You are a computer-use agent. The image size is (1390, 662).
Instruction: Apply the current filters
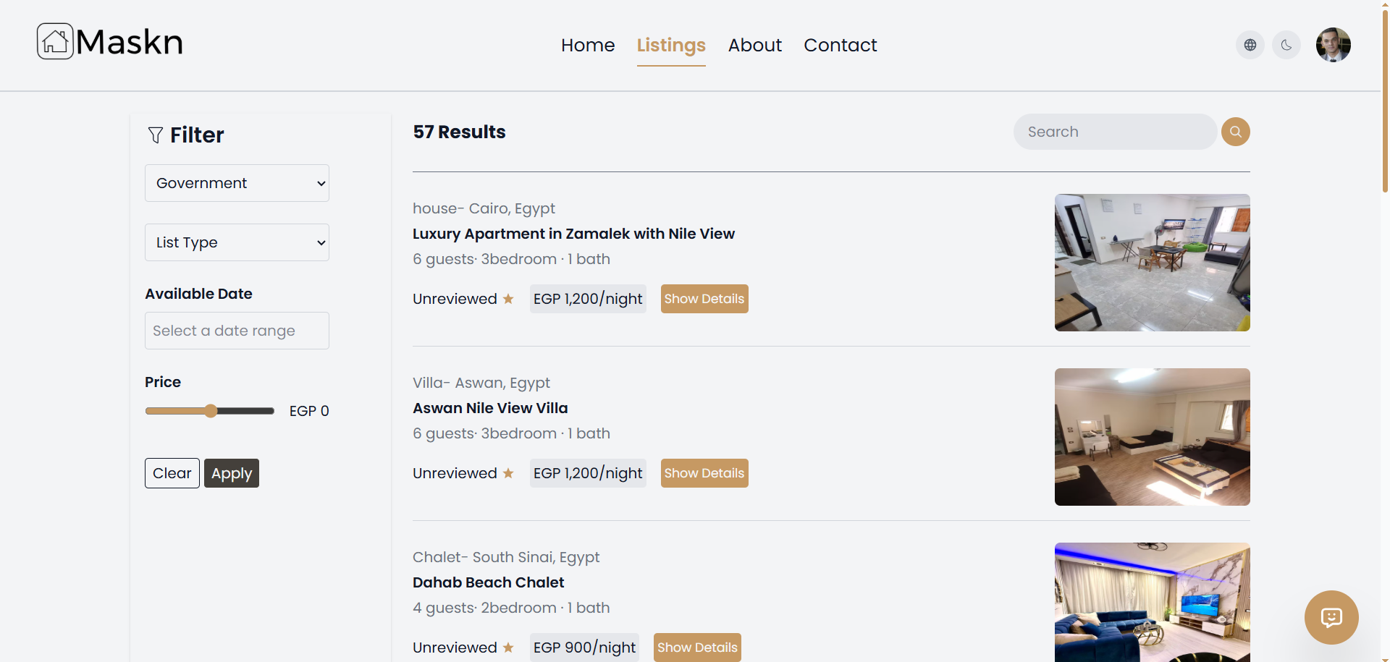pyautogui.click(x=231, y=473)
